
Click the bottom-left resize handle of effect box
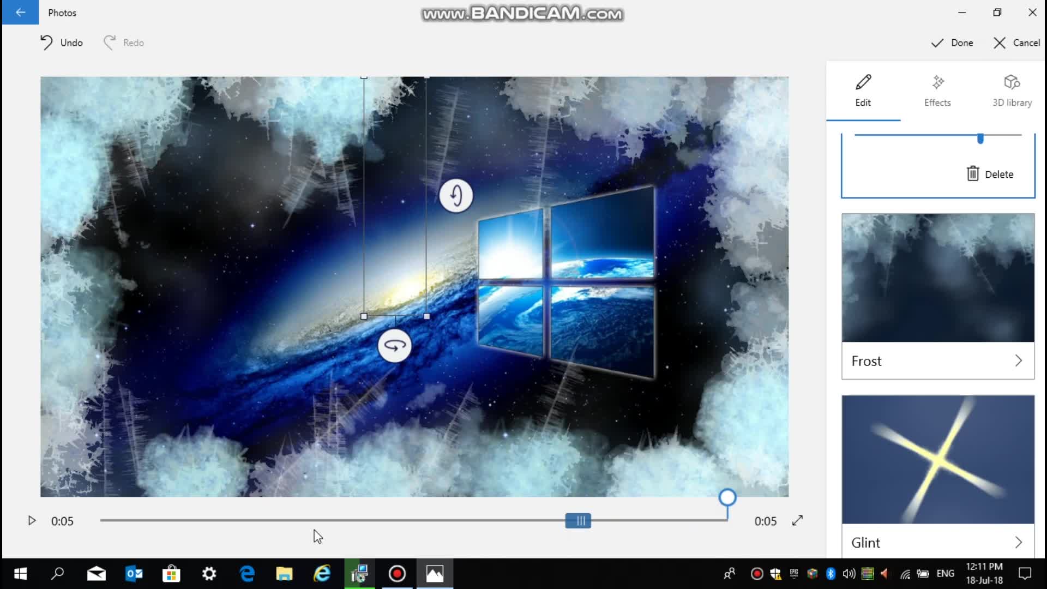coord(364,316)
